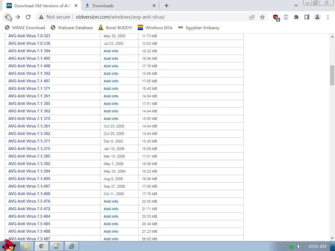335x251 pixels.
Task: Click Add info for AVG 7.5 485
Action: pyautogui.click(x=111, y=224)
